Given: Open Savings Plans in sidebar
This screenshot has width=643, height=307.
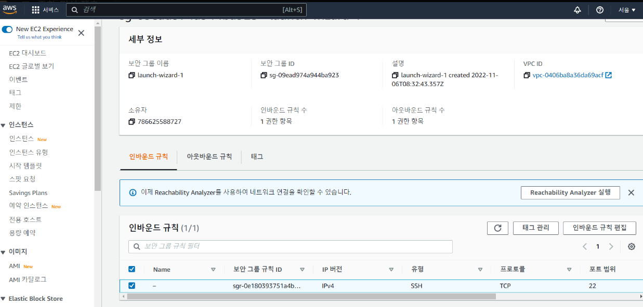Looking at the screenshot, I should pos(28,193).
